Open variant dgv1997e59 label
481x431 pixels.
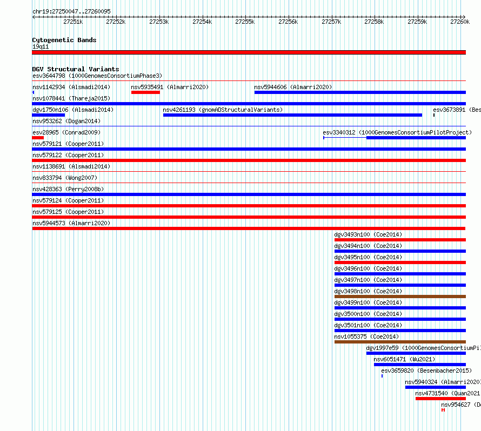coord(423,348)
